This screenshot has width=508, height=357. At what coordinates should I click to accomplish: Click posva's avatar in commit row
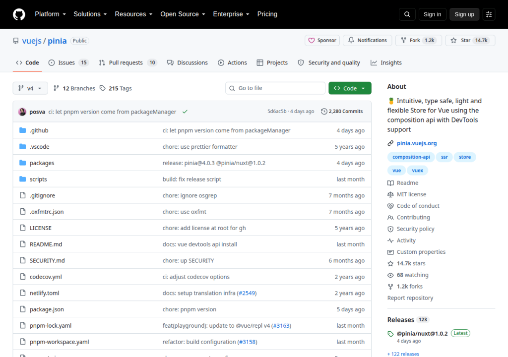tap(22, 112)
